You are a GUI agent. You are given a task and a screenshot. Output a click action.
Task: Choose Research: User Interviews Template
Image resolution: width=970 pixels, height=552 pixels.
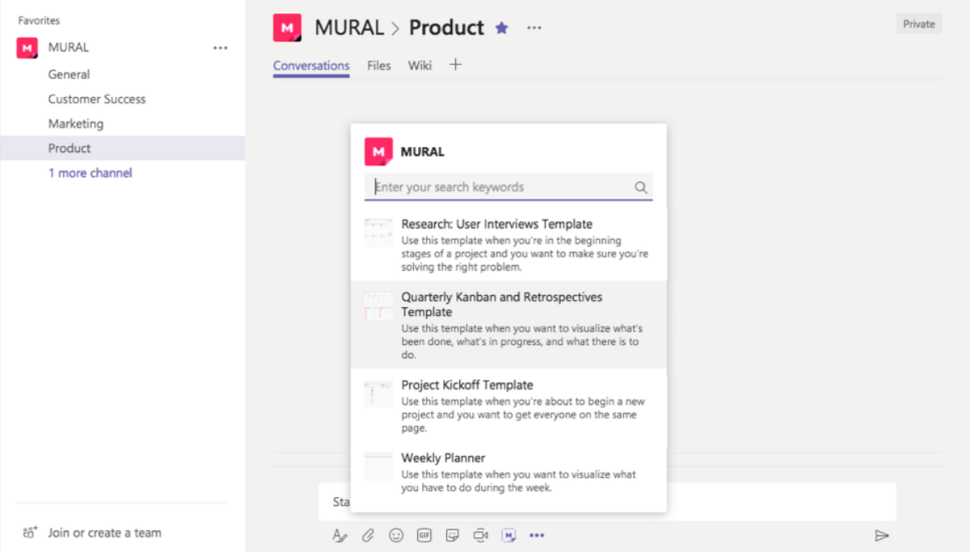click(508, 245)
